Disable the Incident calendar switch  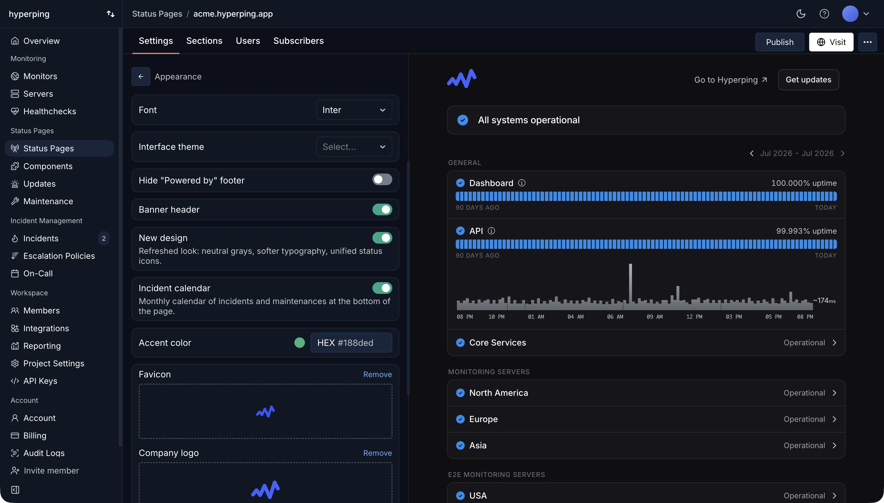click(382, 288)
